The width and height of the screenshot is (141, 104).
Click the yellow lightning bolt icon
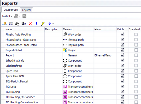[x=43, y=24]
